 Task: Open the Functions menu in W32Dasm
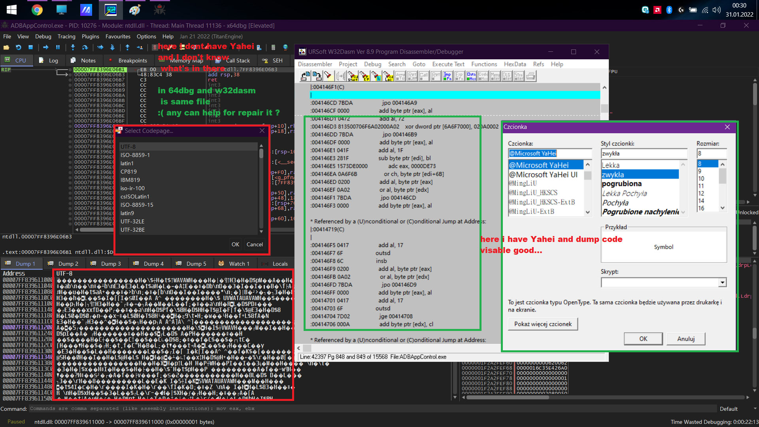pos(484,64)
